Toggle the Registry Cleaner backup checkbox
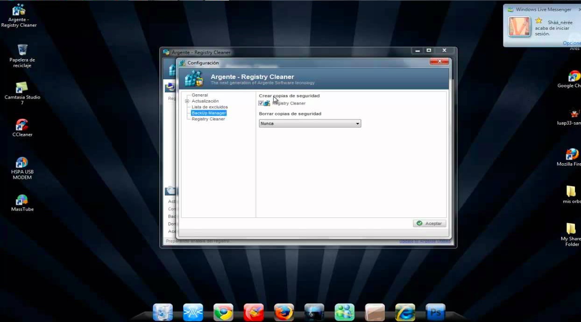 (x=261, y=103)
